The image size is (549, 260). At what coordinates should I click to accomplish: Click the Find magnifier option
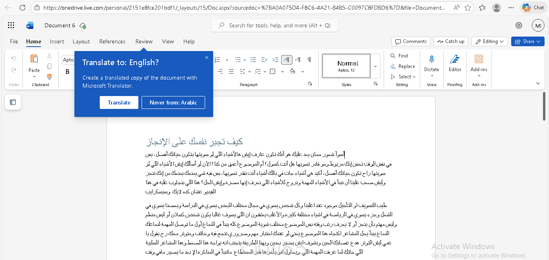pyautogui.click(x=399, y=56)
